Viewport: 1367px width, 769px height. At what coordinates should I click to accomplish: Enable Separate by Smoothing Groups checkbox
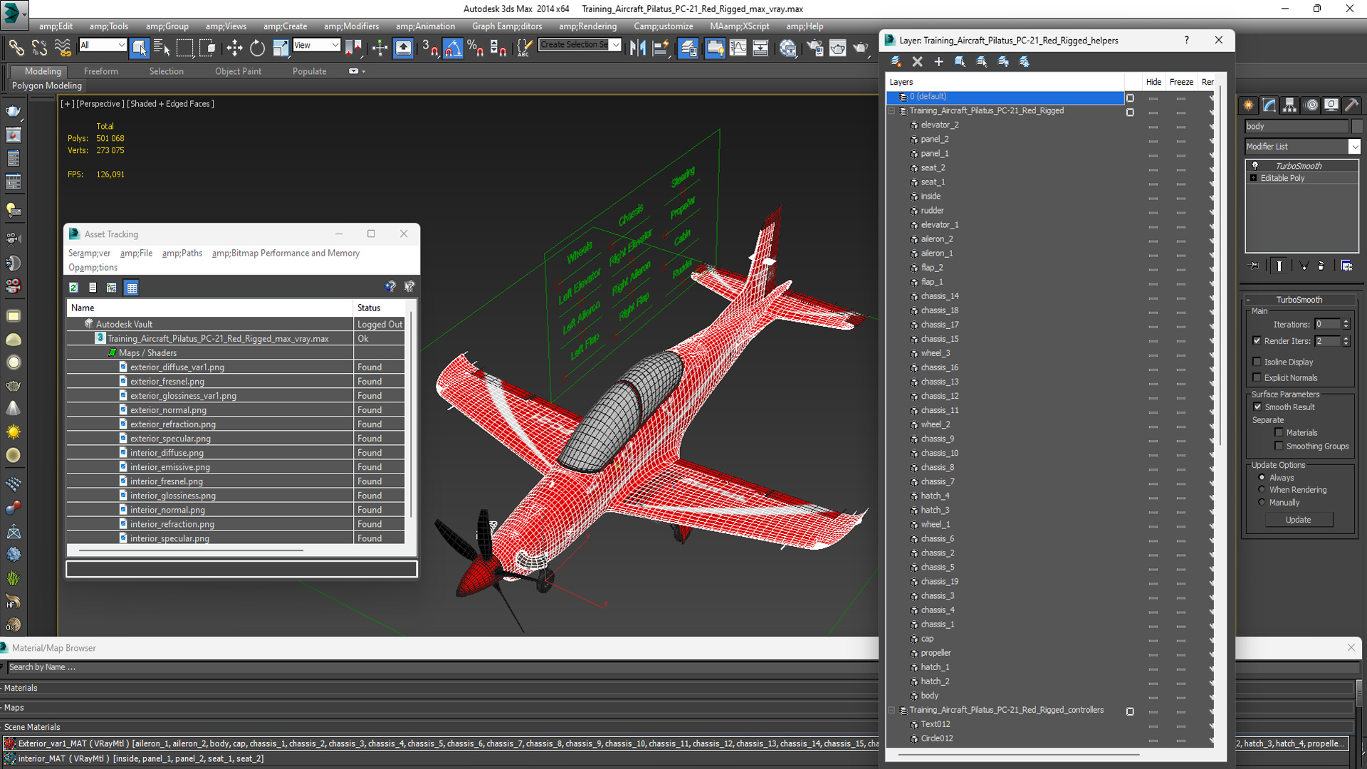(1279, 446)
